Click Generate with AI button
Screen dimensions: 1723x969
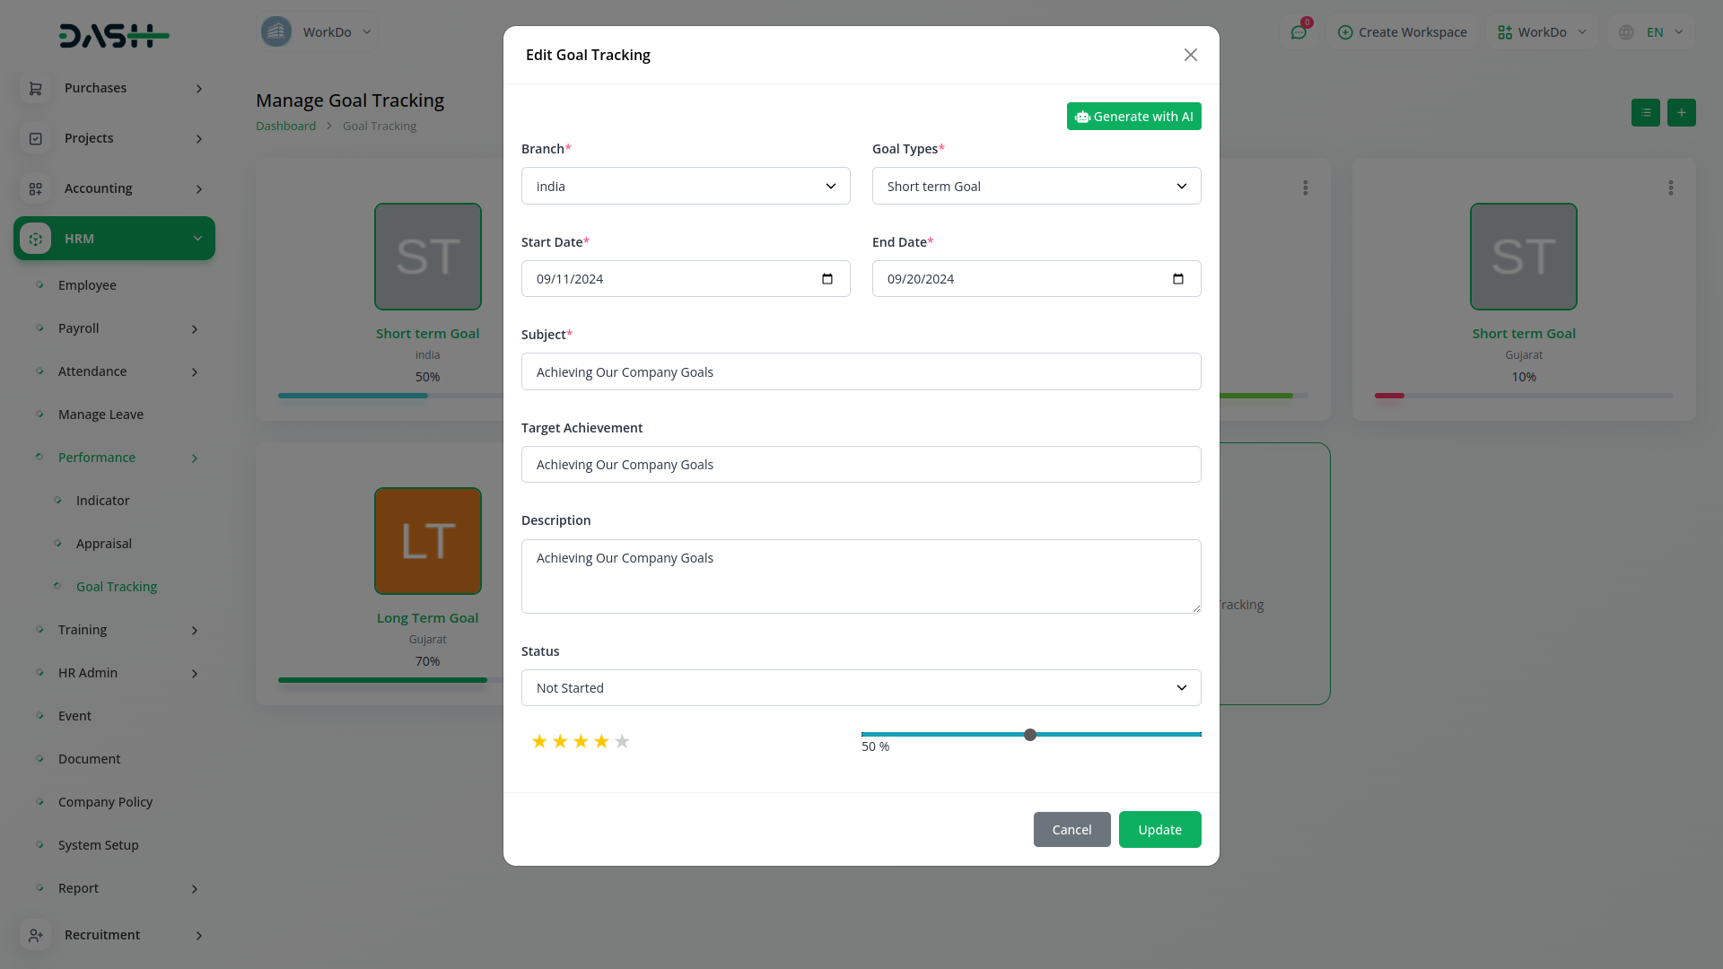tap(1133, 117)
